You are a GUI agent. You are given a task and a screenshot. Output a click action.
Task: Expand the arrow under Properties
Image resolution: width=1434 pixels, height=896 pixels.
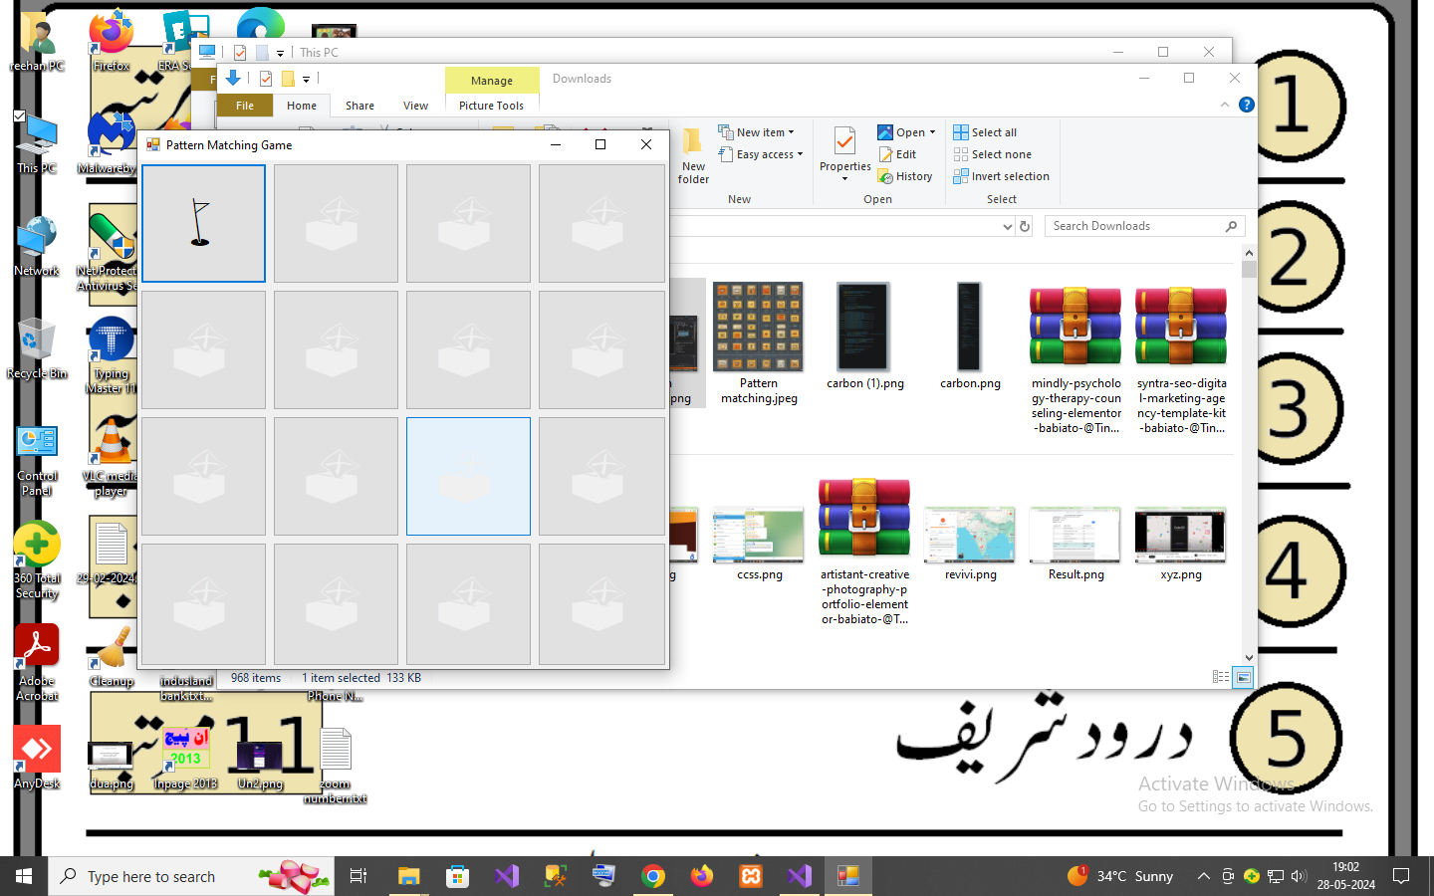(x=844, y=179)
